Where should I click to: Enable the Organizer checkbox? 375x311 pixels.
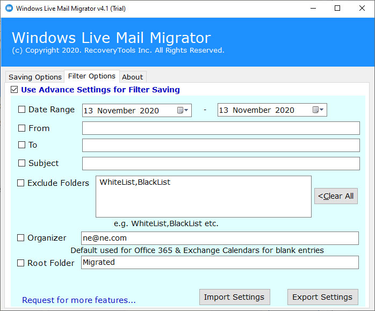pyautogui.click(x=20, y=238)
